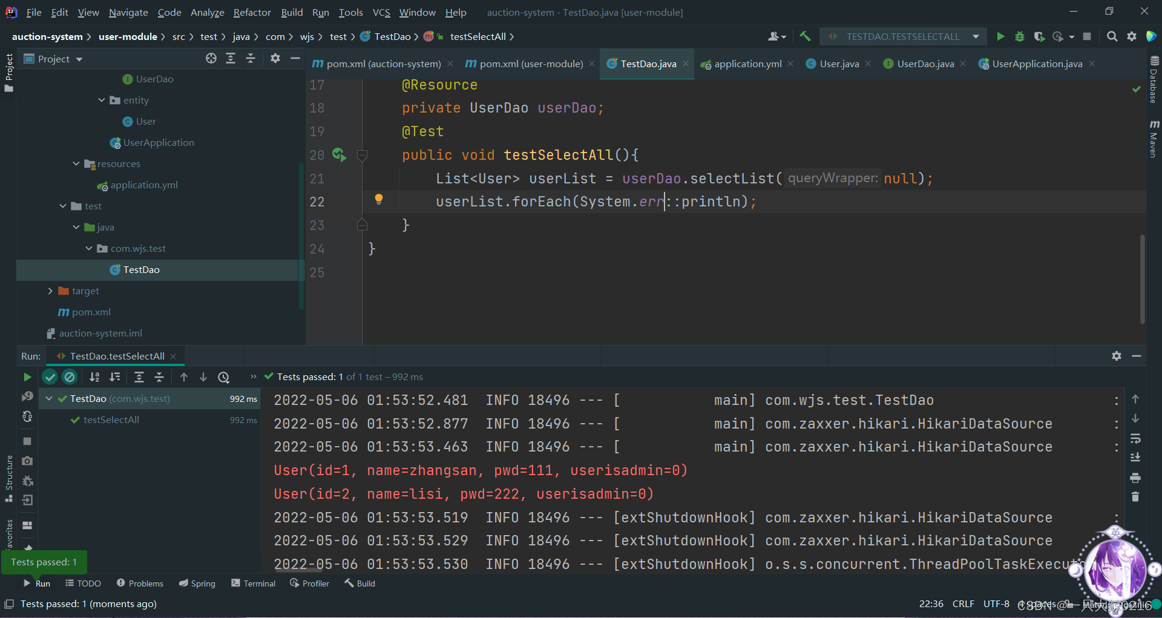Expand the target folder

(x=51, y=291)
